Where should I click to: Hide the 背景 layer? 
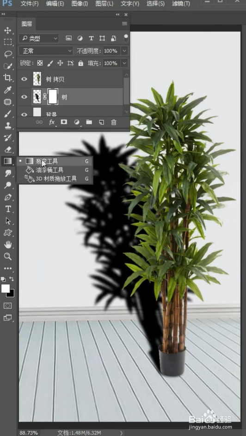pyautogui.click(x=25, y=114)
